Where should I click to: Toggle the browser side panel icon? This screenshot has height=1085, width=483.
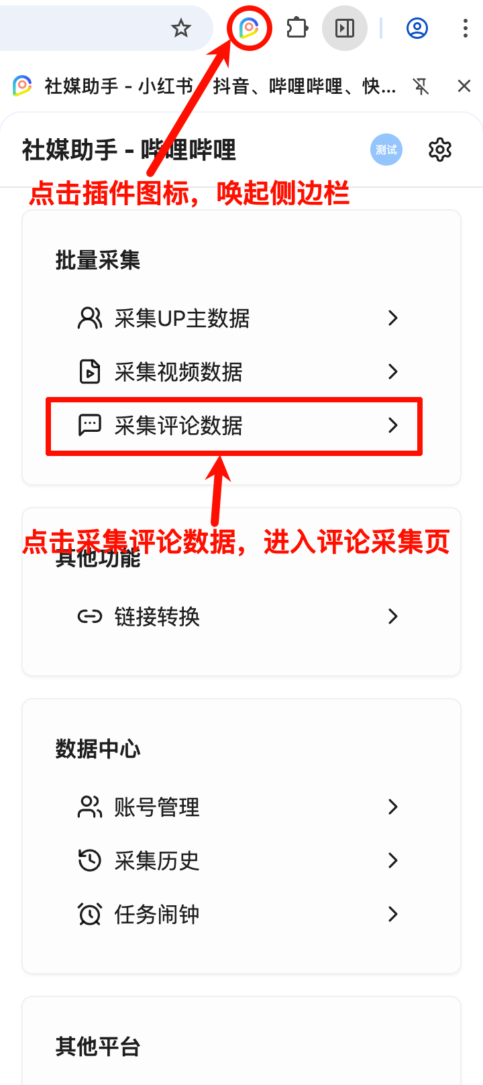pyautogui.click(x=345, y=28)
